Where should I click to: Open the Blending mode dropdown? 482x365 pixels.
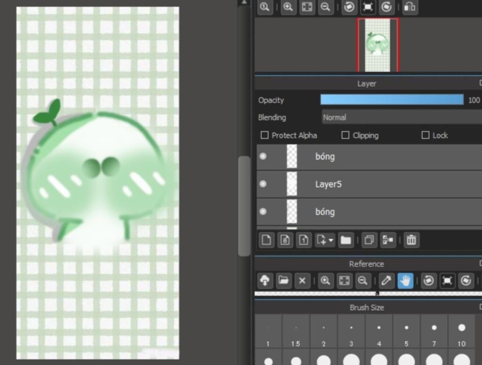click(402, 117)
